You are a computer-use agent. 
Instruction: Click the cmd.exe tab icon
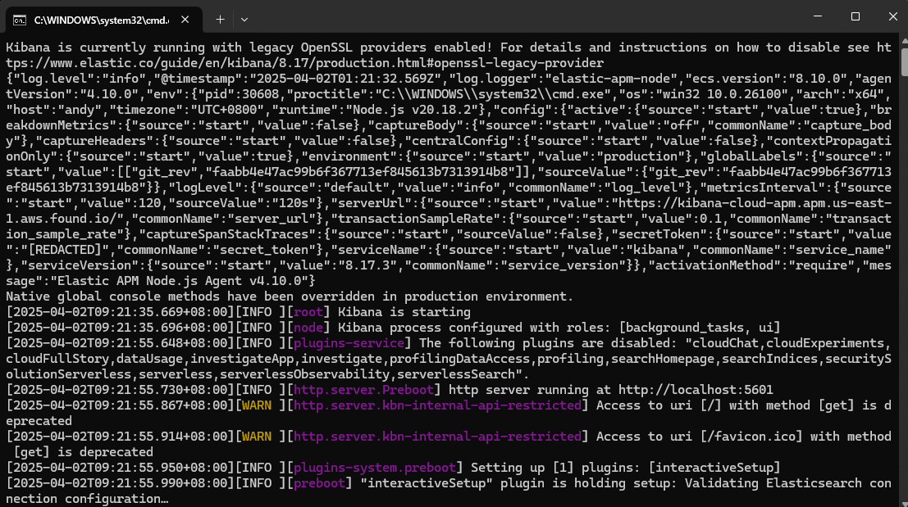tap(19, 20)
